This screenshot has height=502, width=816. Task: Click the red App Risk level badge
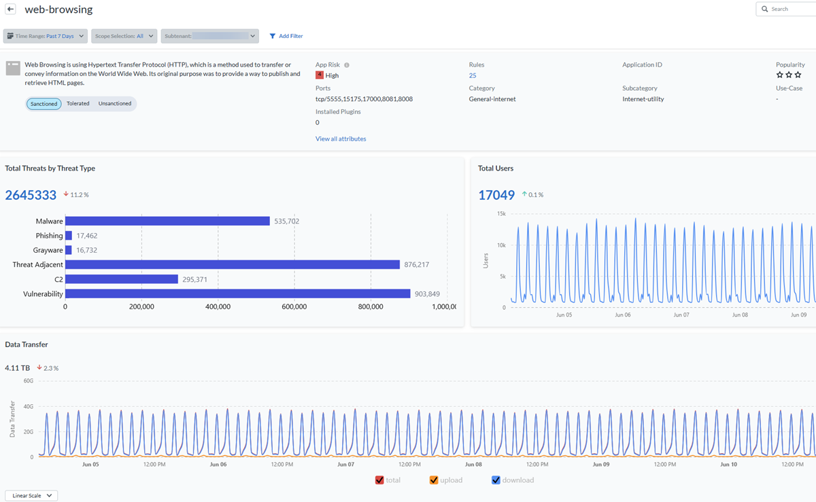[x=320, y=75]
